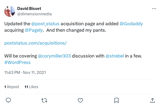Screen dimensions: 161x104
Task: Bookmark this post
Action: [116, 100]
